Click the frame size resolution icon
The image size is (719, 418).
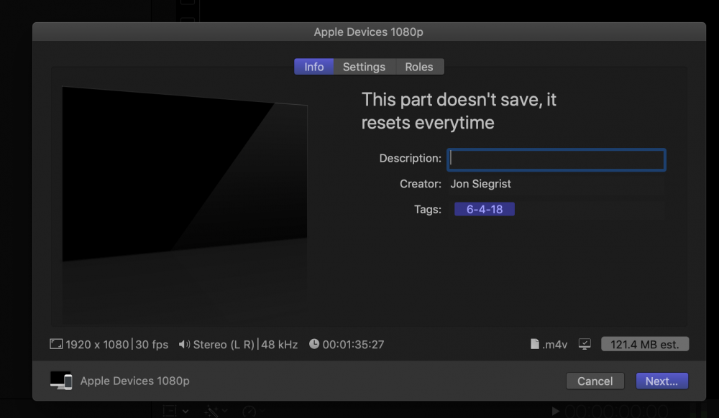(x=56, y=344)
